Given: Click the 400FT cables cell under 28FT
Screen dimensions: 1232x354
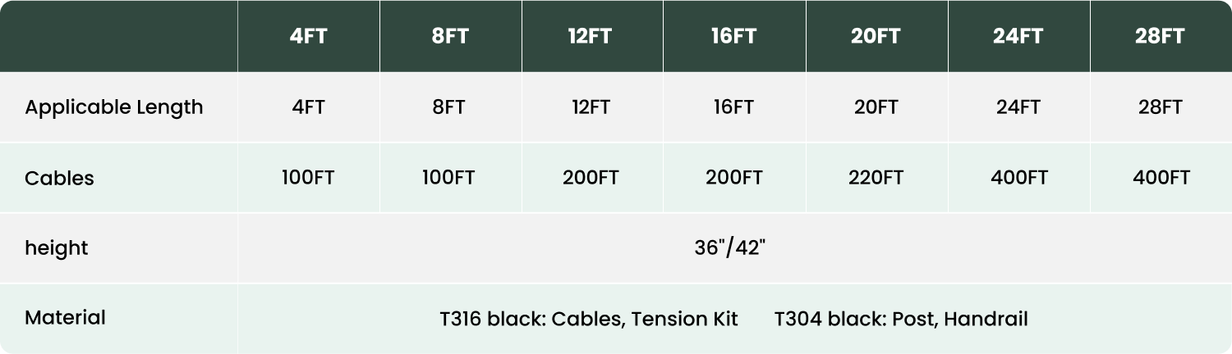Looking at the screenshot, I should [1161, 178].
